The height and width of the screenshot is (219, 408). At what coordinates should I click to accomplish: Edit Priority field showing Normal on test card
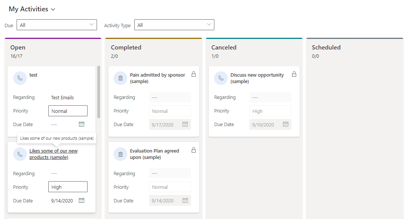68,111
